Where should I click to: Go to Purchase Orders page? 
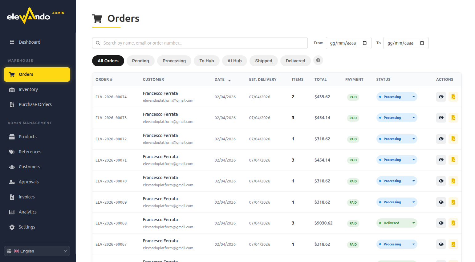point(37,104)
